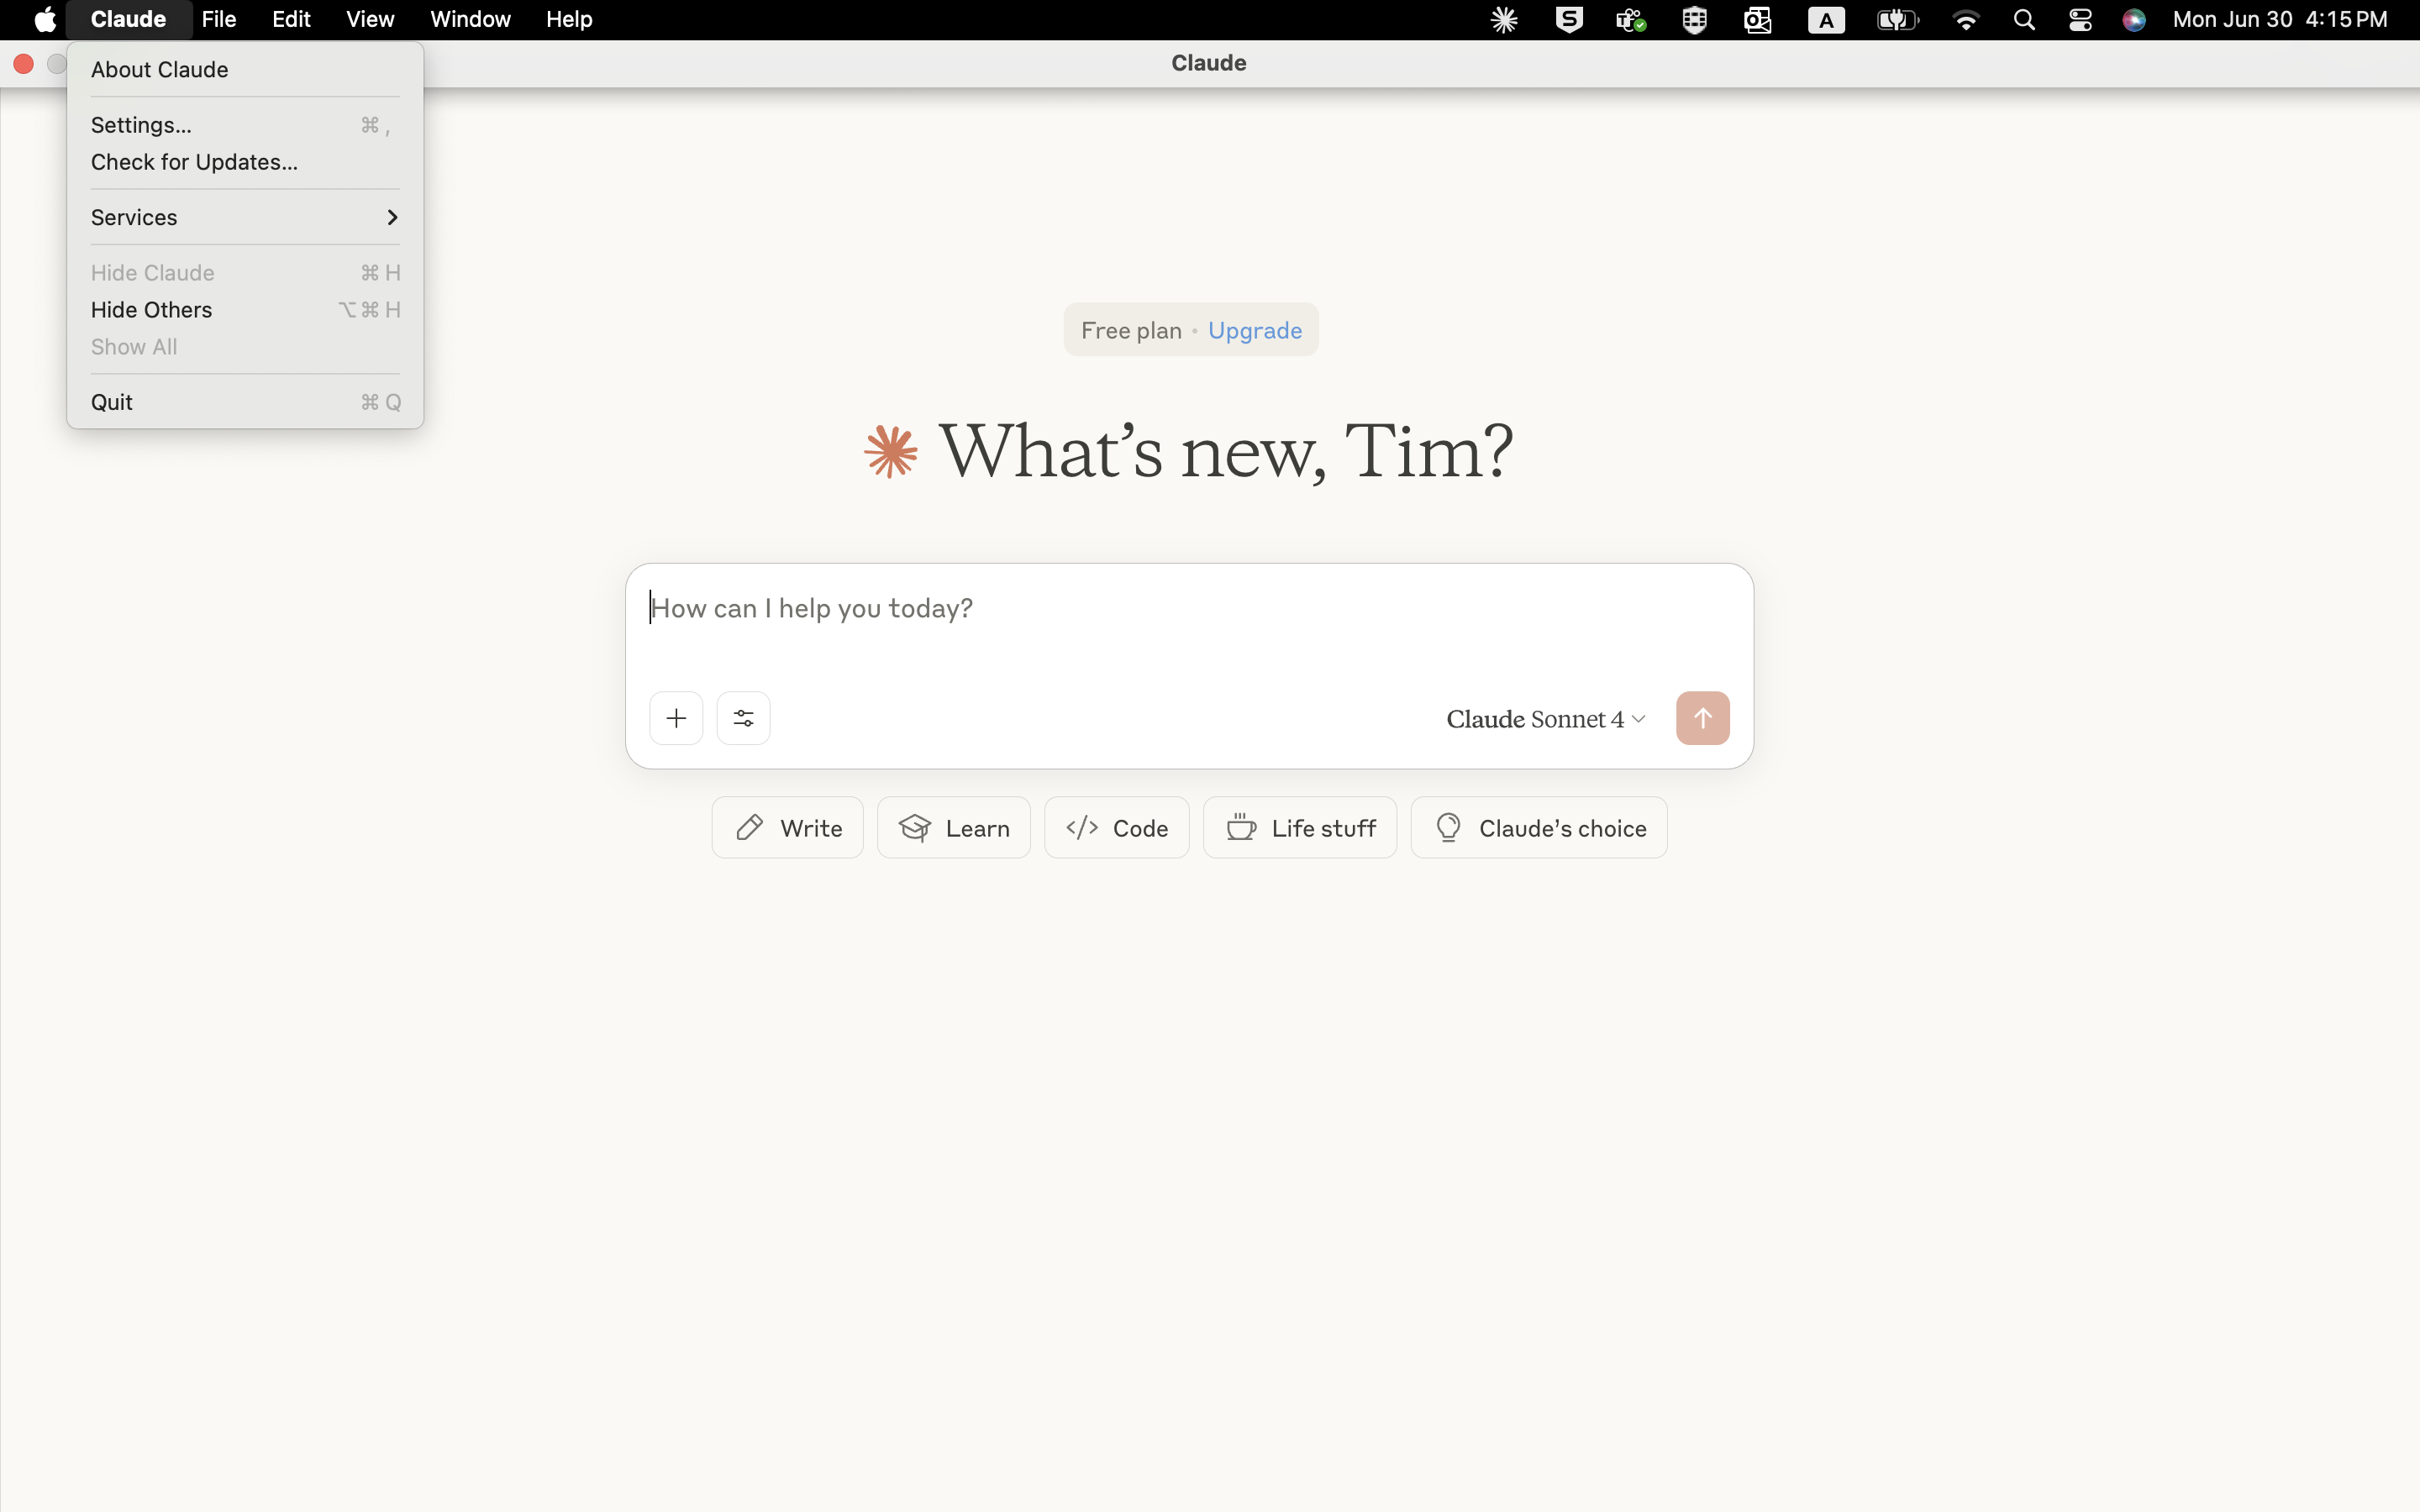Click the plus attachment icon in the prompt box
Screen dimensions: 2420x1512
tap(676, 718)
